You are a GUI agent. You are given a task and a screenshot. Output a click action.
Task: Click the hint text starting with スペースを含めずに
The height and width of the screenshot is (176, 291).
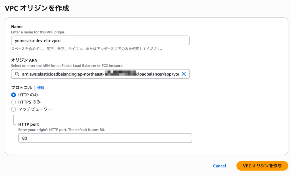coord(87,49)
